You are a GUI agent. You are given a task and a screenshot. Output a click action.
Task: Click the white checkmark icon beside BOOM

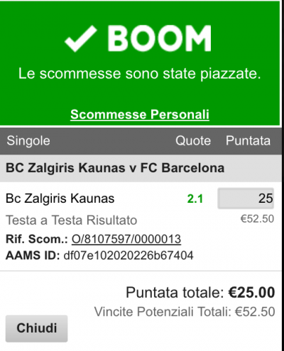[81, 39]
